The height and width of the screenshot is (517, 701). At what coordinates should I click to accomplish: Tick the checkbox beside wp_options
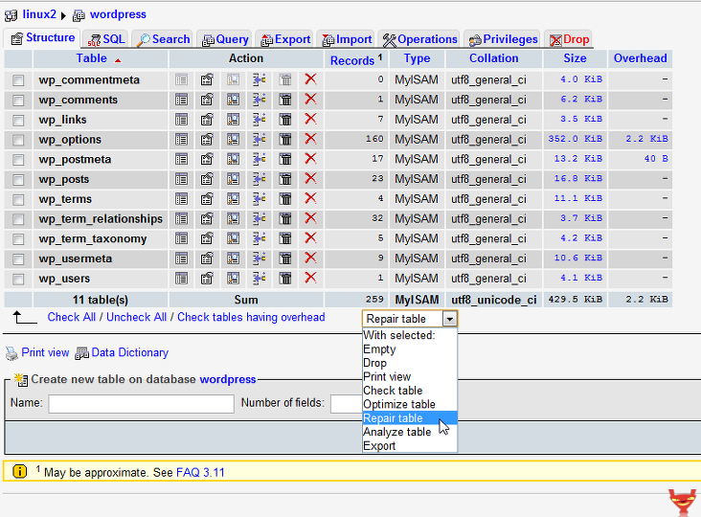click(x=18, y=140)
